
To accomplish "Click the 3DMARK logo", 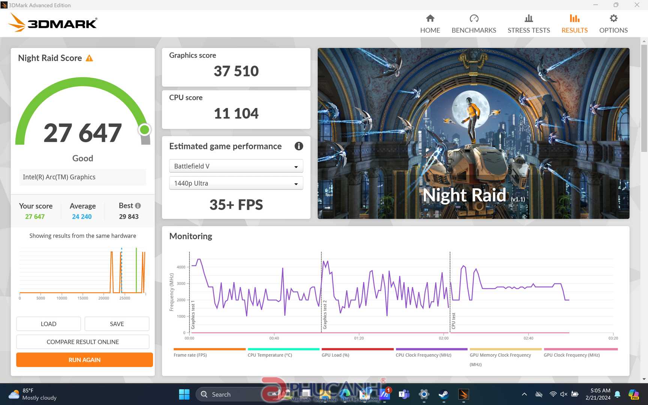I will (52, 22).
